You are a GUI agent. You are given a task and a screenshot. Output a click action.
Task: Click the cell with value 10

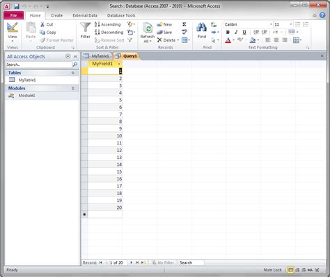click(x=105, y=136)
